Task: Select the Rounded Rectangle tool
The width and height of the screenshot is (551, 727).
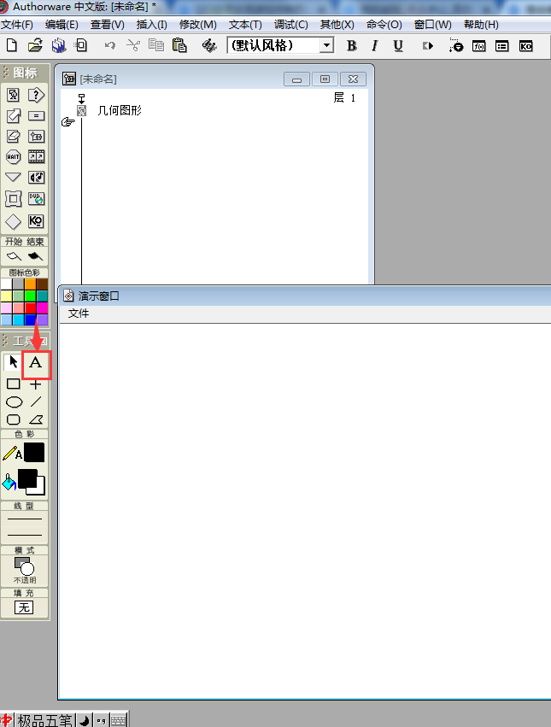Action: [x=14, y=419]
